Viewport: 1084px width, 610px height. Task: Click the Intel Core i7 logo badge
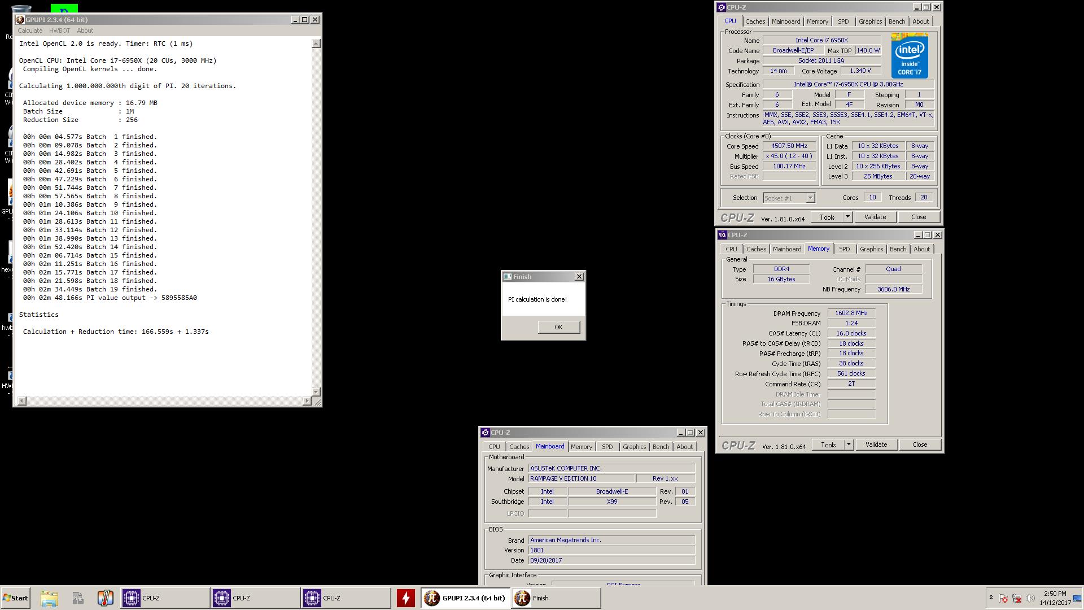pos(910,55)
